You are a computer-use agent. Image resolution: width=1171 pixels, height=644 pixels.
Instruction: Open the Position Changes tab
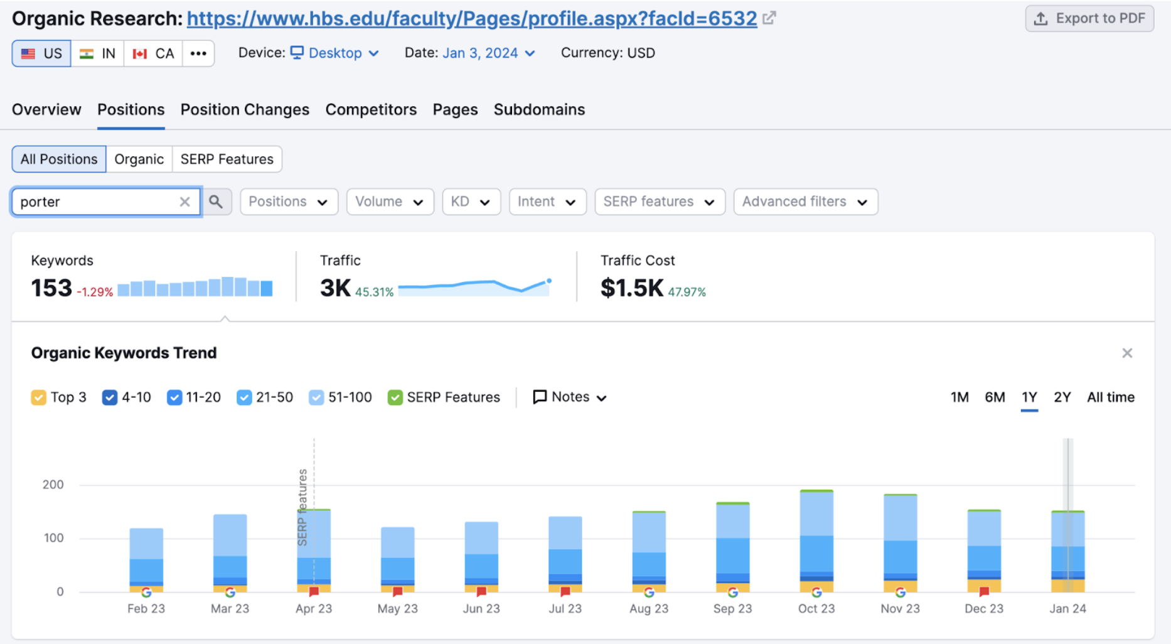[244, 109]
